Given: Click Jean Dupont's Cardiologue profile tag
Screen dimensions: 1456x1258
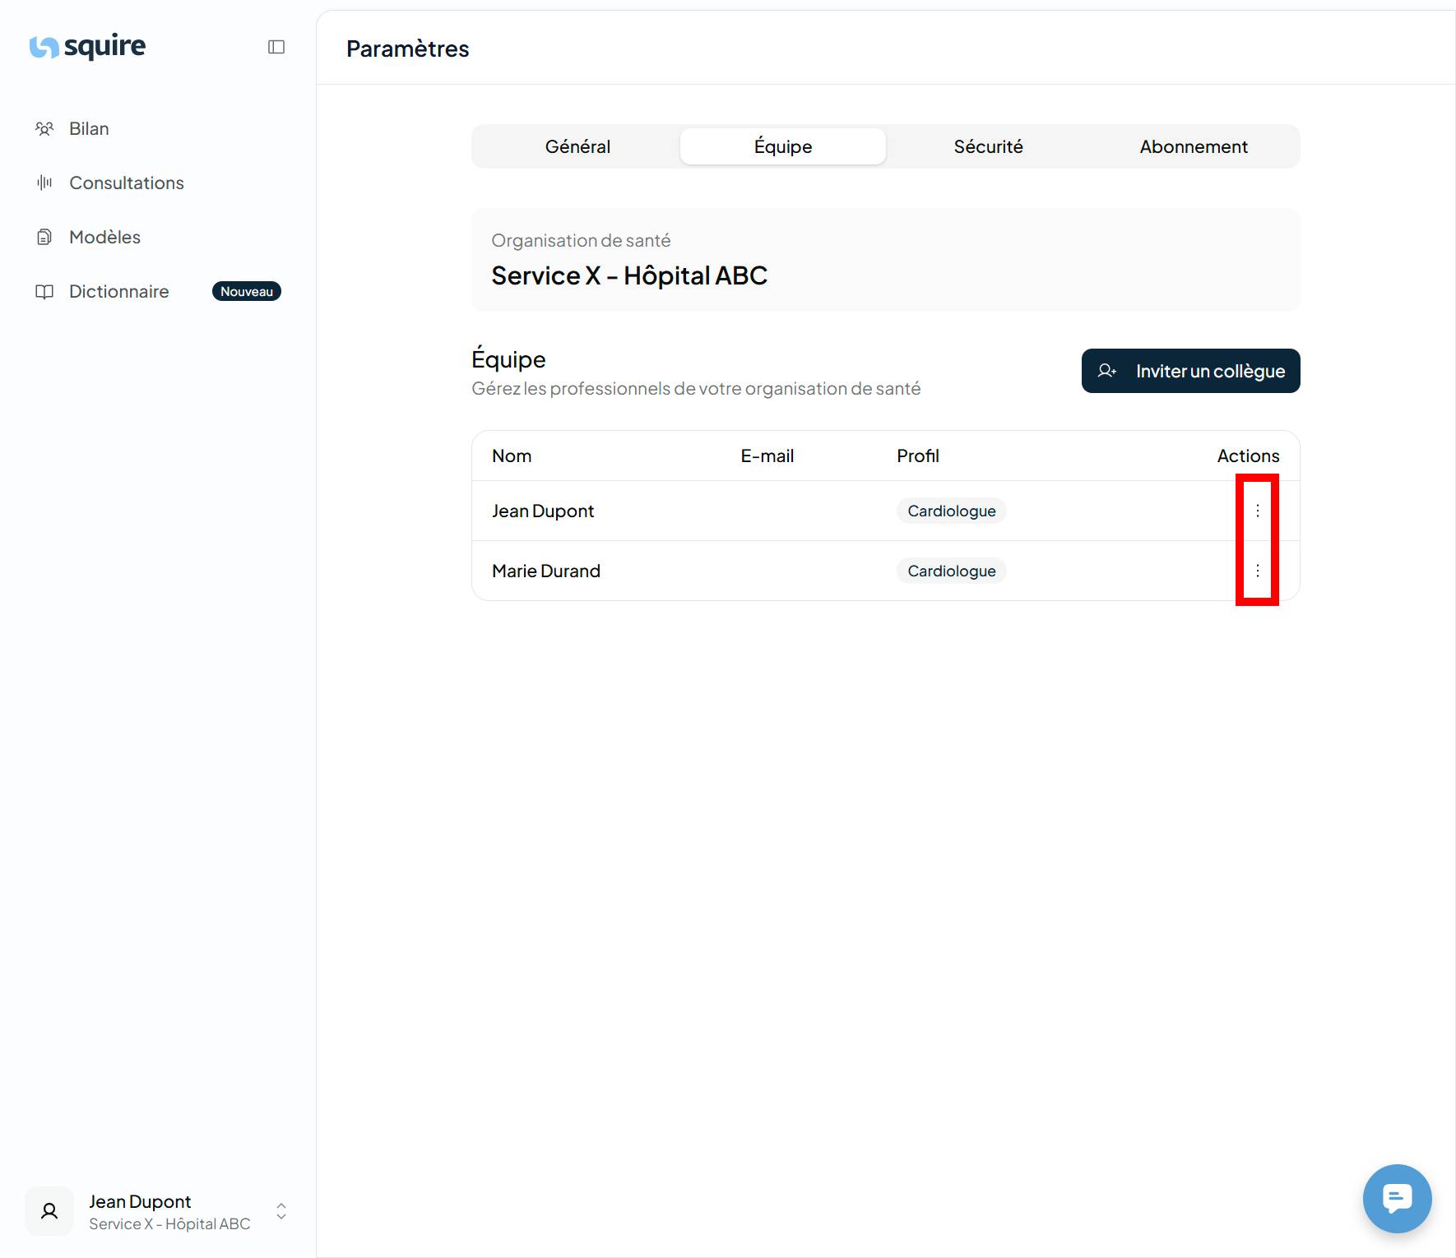Looking at the screenshot, I should coord(951,511).
